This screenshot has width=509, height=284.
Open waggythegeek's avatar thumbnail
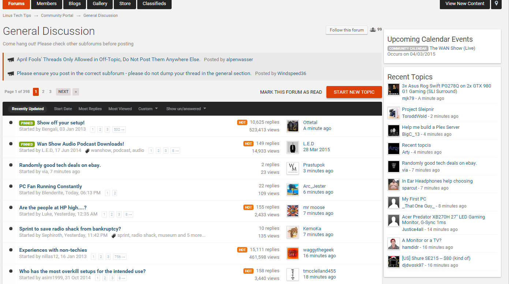293,253
